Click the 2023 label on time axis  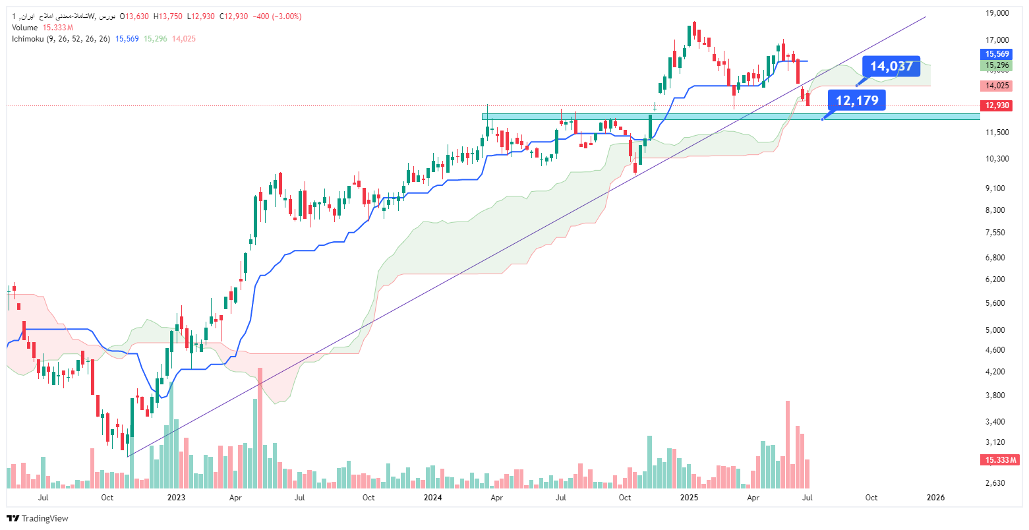tap(175, 498)
